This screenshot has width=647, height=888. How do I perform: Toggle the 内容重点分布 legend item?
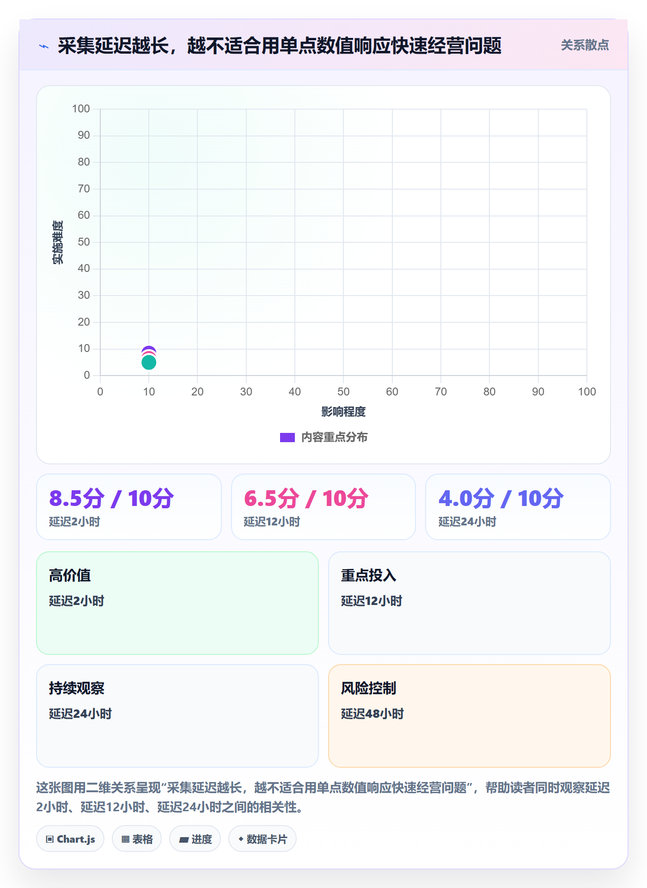click(323, 437)
